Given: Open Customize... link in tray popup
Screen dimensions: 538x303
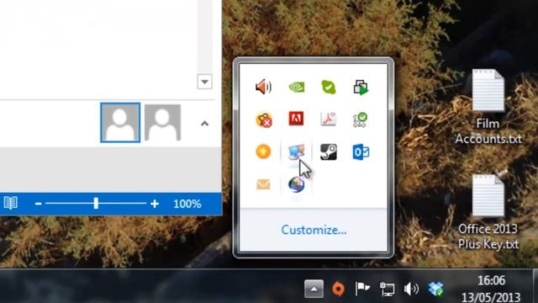Looking at the screenshot, I should click(x=314, y=230).
